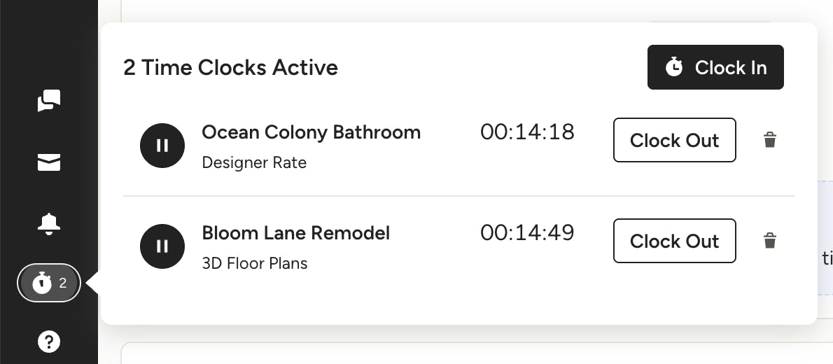Click the time clock stopwatch badge
This screenshot has width=833, height=364.
pyautogui.click(x=49, y=283)
